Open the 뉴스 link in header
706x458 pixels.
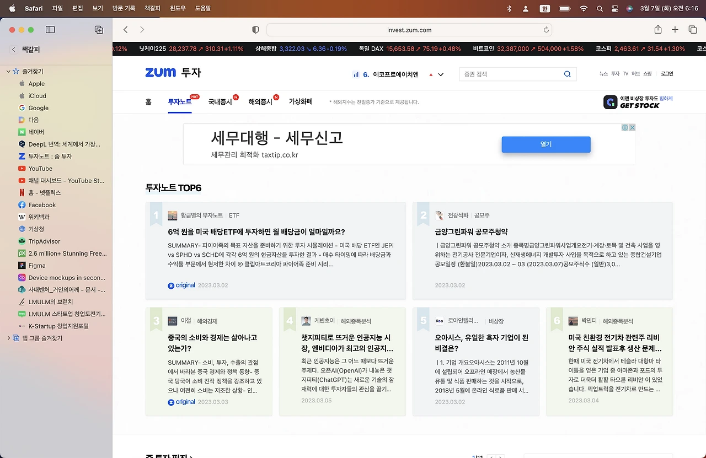click(604, 74)
